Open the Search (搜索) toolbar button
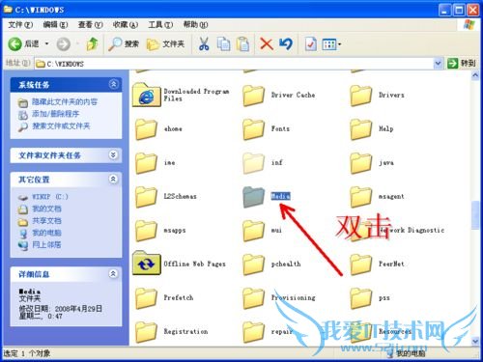This screenshot has height=362, width=483. 124,43
